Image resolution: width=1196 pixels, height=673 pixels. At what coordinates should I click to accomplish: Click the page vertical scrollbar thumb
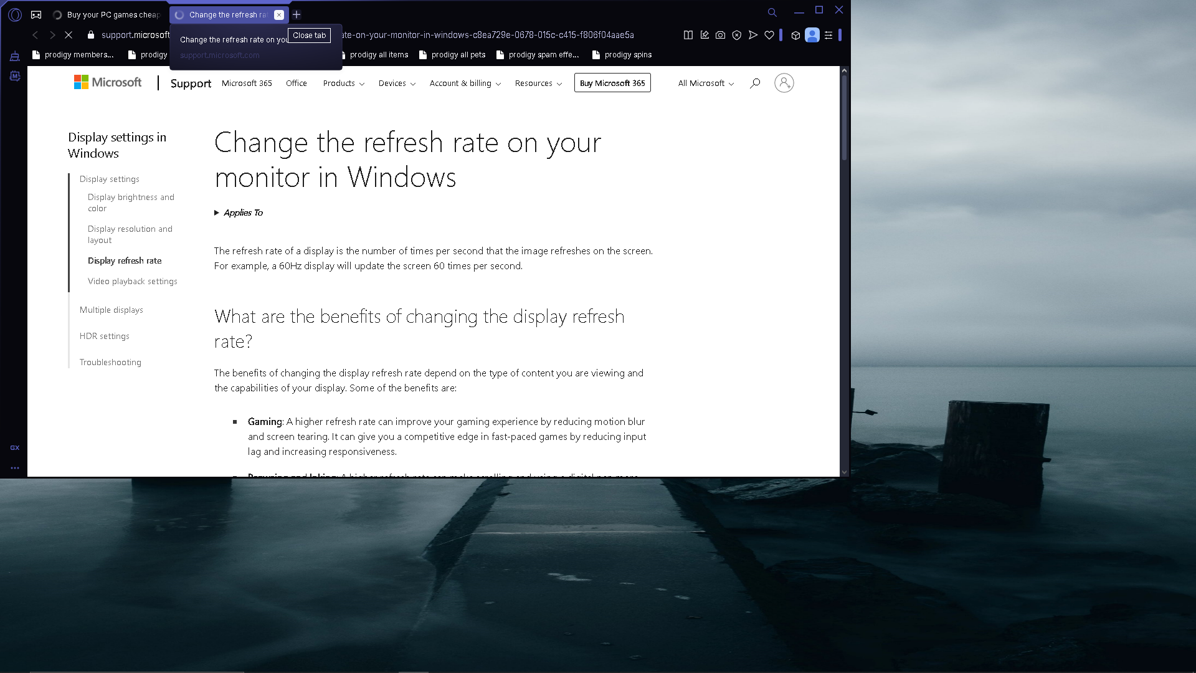pos(845,118)
